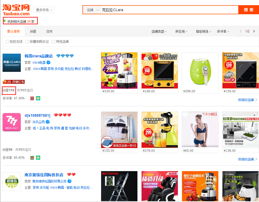The width and height of the screenshot is (259, 202).
Task: Open the ¥65.00 lingerie product thumbnail
Action: pyautogui.click(x=200, y=130)
